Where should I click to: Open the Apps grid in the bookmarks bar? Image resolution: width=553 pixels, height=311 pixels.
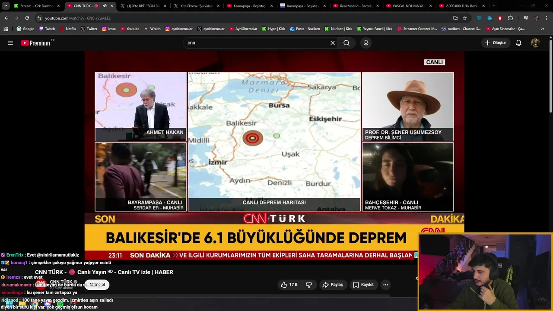tap(6, 29)
